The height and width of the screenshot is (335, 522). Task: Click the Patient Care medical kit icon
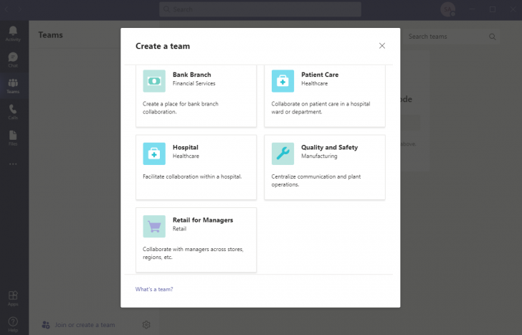283,81
